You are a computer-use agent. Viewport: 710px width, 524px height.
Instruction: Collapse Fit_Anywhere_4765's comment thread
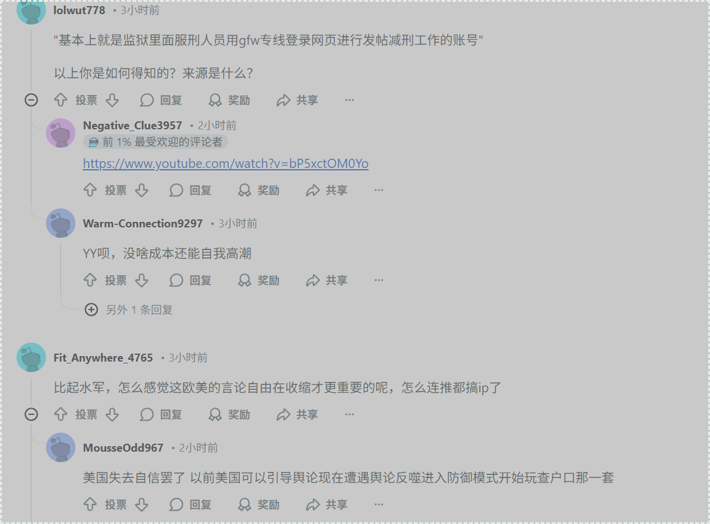[x=31, y=414]
